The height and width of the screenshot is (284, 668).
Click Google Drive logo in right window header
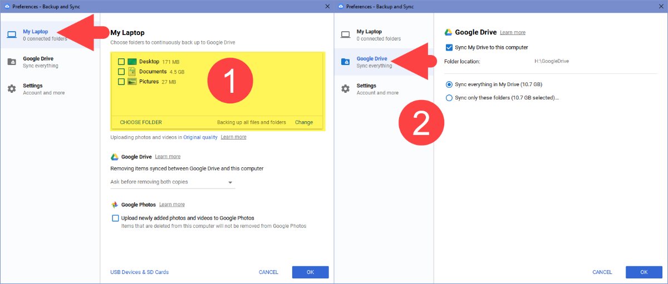[448, 32]
